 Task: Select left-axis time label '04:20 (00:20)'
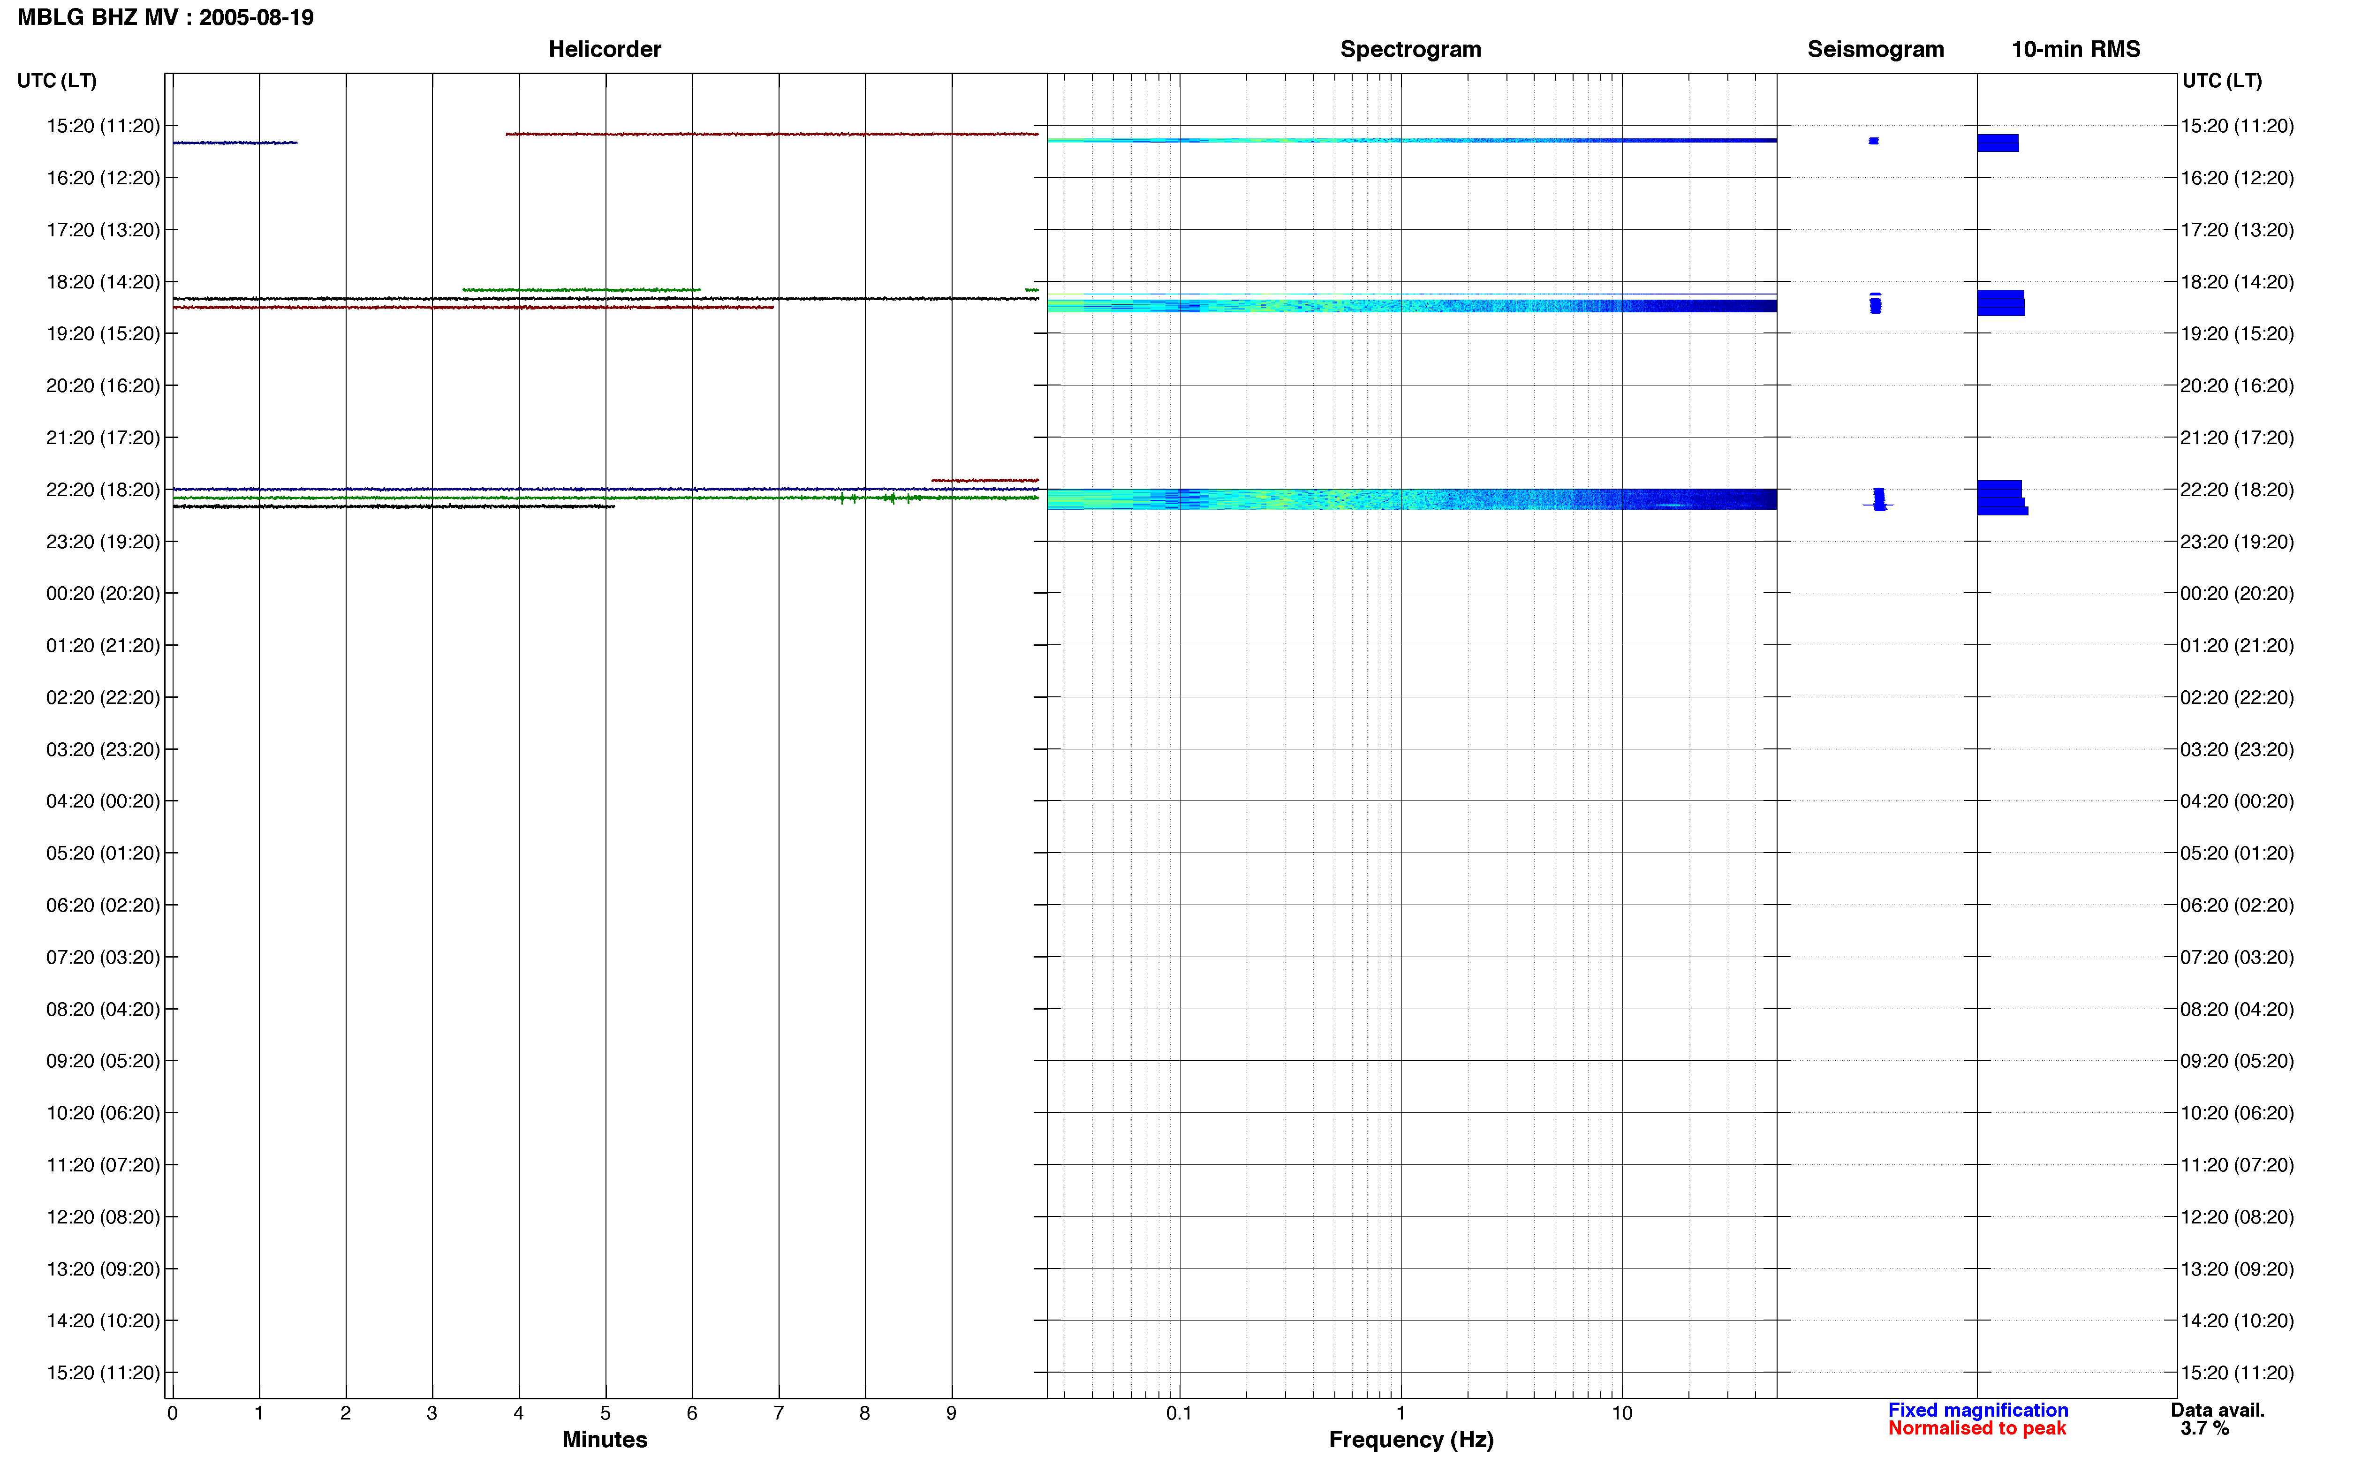102,801
